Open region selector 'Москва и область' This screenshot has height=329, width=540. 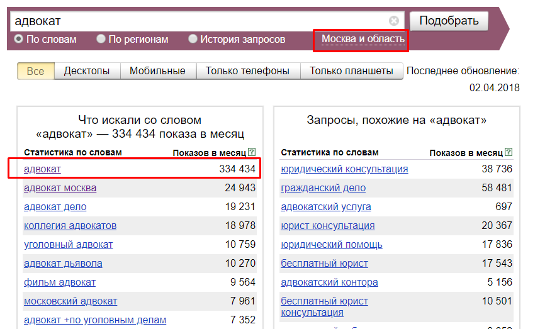363,39
